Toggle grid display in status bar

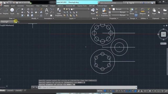click(x=105, y=91)
